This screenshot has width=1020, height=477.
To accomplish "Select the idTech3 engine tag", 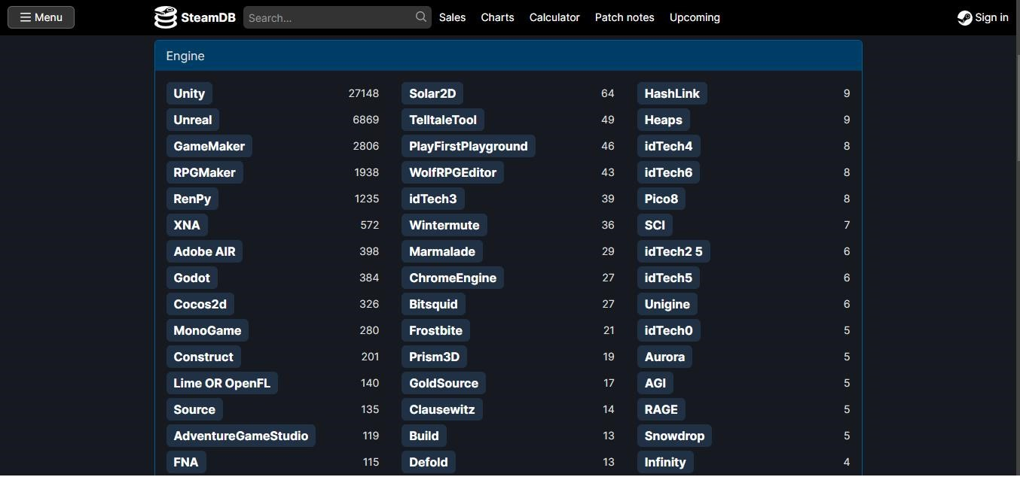I will pos(433,199).
